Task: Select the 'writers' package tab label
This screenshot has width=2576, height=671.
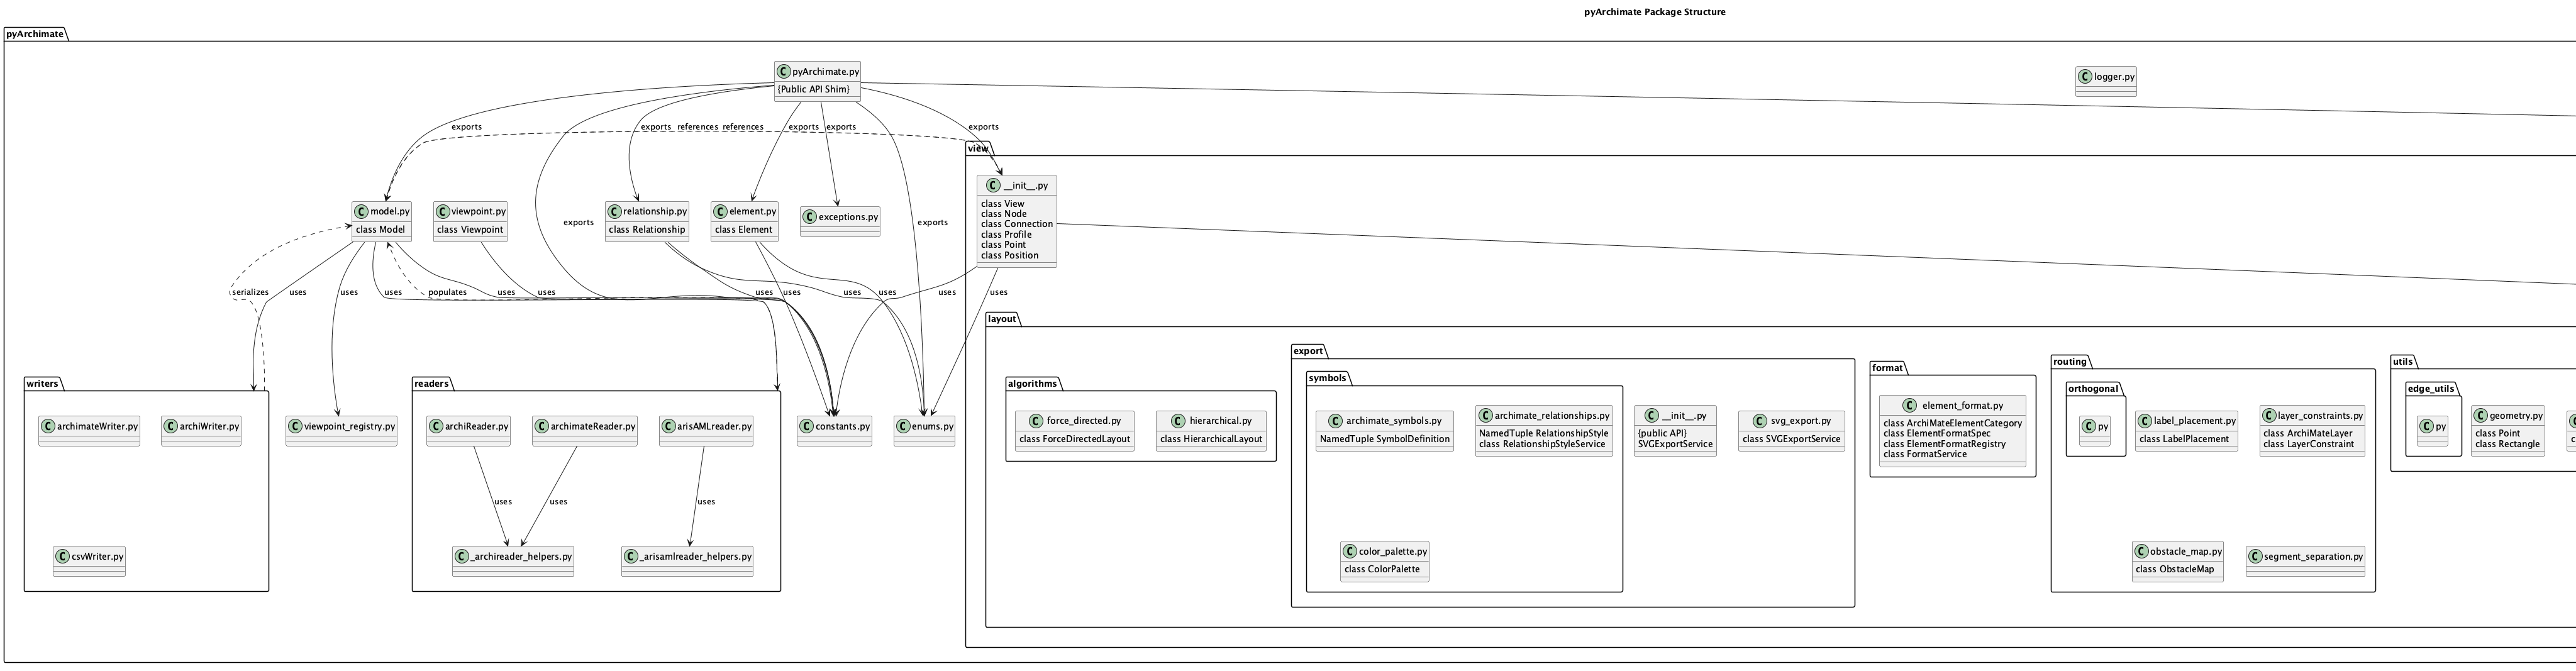Action: pos(43,383)
